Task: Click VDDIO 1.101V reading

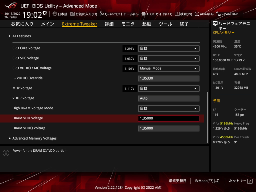Action: click(129, 68)
